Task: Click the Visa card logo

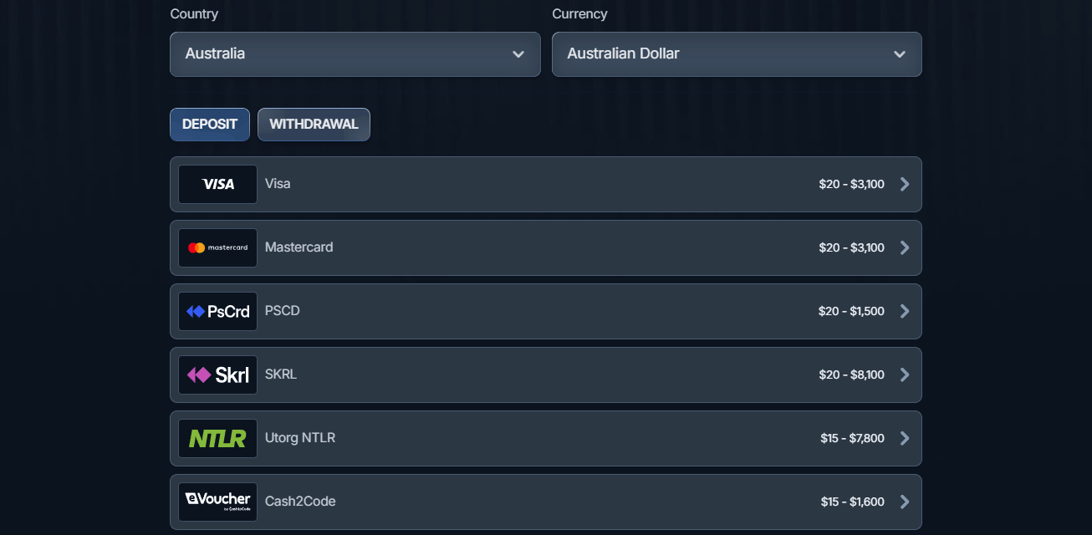Action: [217, 184]
